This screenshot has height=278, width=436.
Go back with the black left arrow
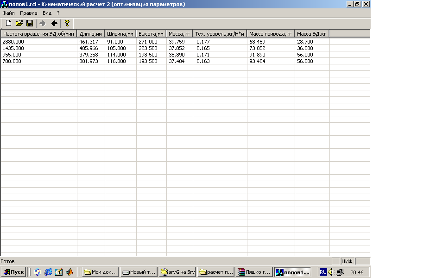pyautogui.click(x=54, y=23)
